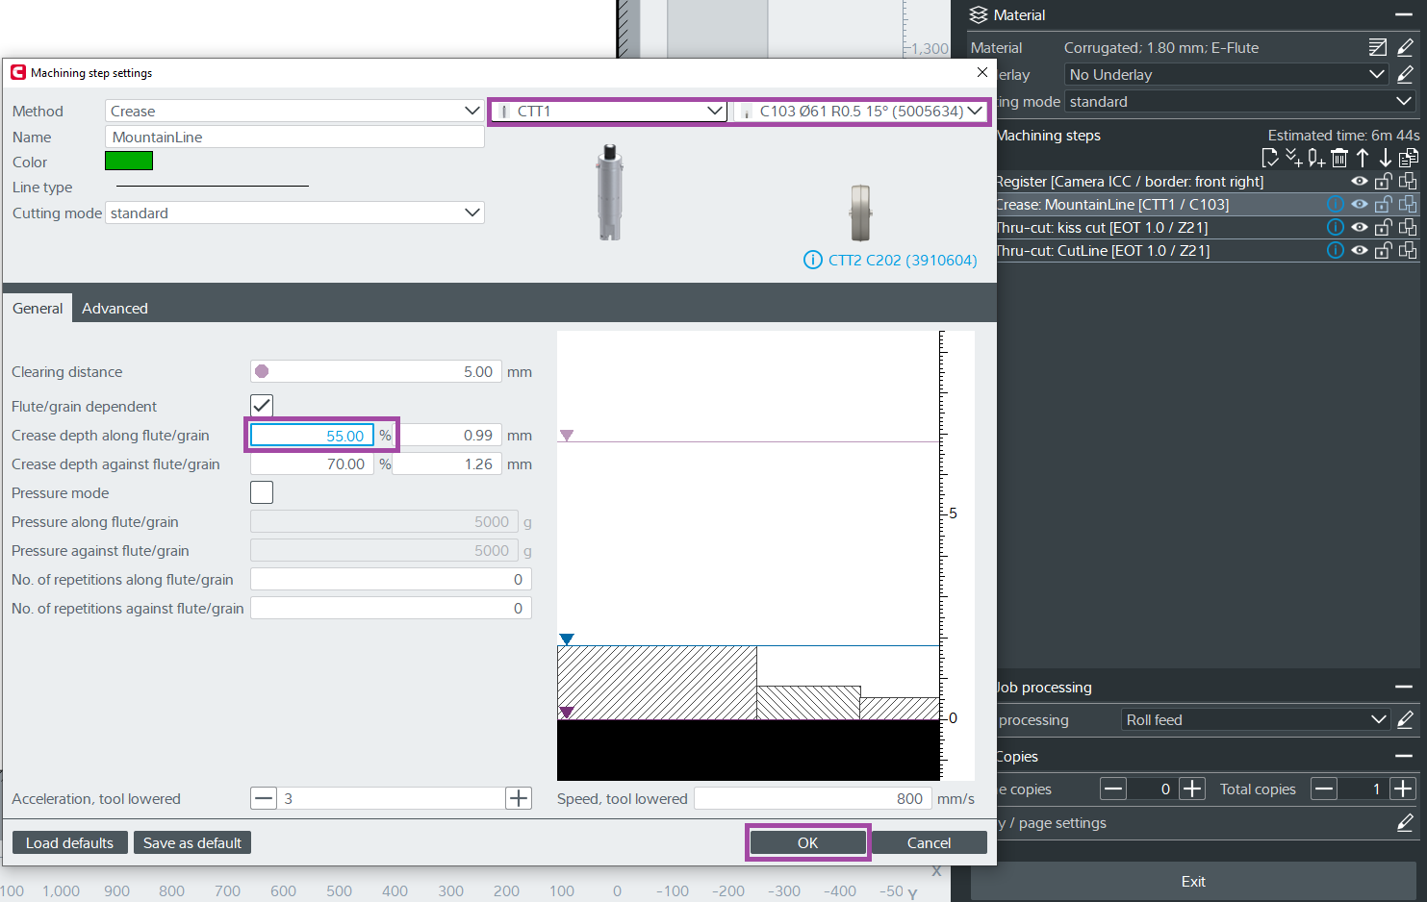Click the Load defaults button

tap(69, 843)
